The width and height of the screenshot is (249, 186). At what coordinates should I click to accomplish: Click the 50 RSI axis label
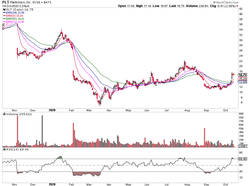(241, 165)
